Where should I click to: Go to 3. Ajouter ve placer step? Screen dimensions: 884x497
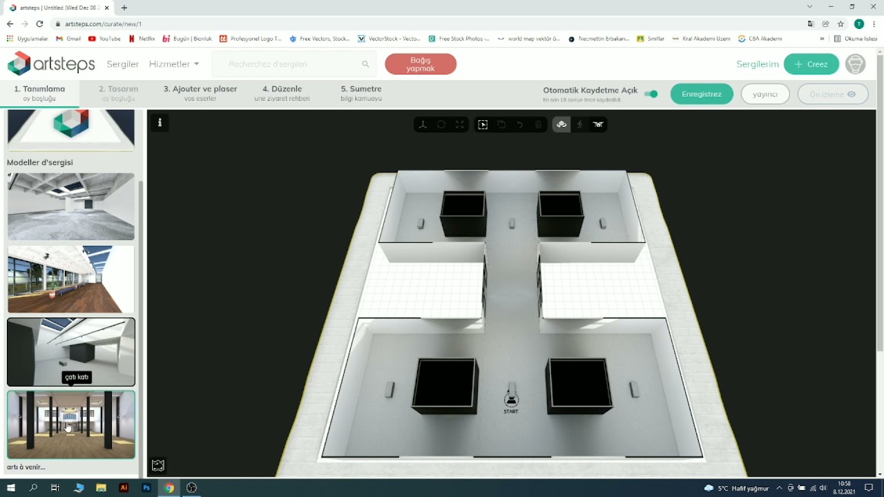pyautogui.click(x=200, y=93)
